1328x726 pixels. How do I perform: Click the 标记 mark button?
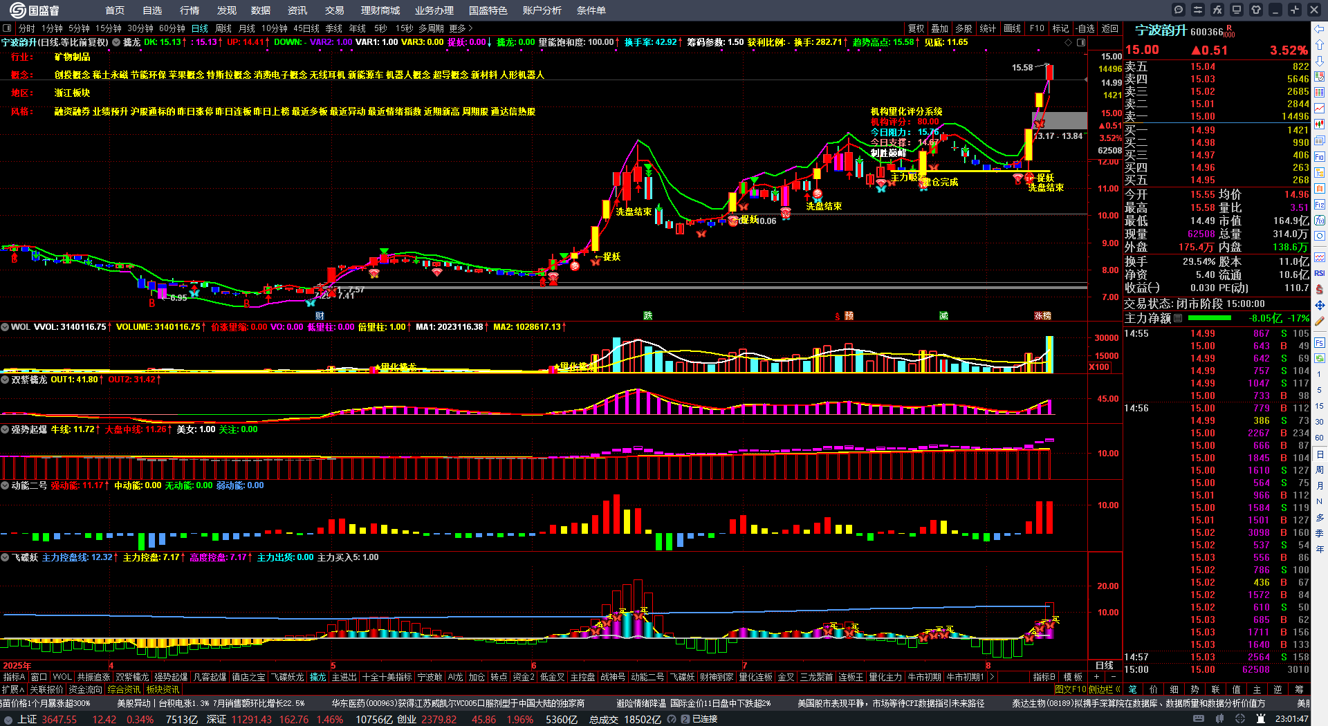[1061, 28]
